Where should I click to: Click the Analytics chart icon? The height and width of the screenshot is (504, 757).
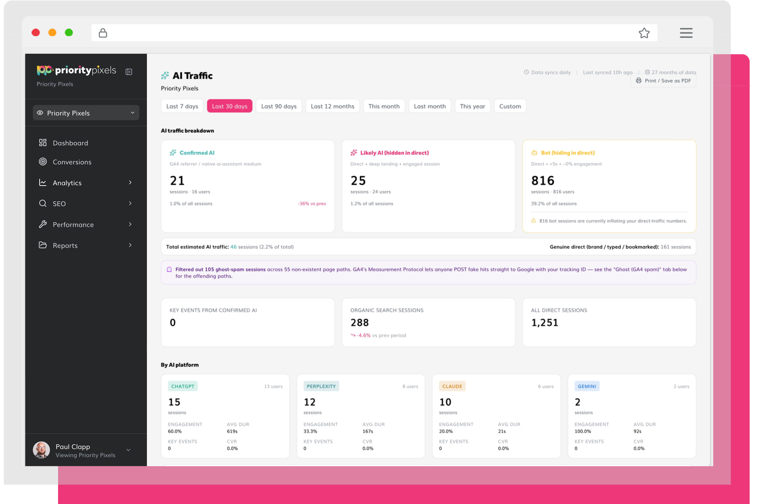[x=43, y=183]
